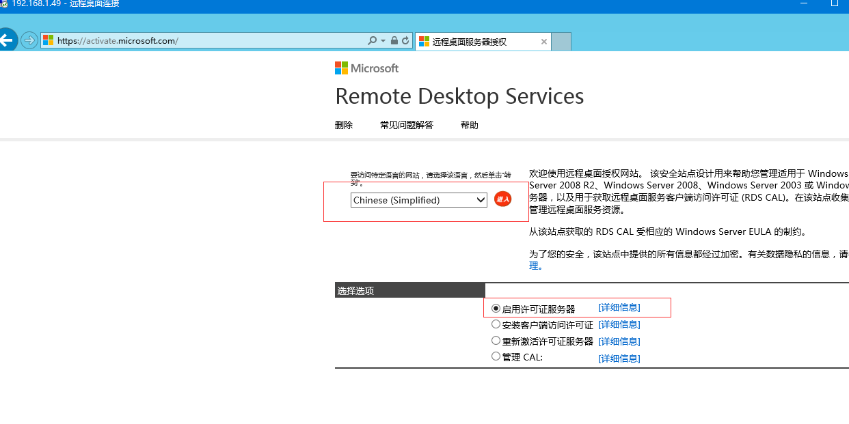Click the security lock icon in address bar
The width and height of the screenshot is (849, 424).
[x=394, y=41]
